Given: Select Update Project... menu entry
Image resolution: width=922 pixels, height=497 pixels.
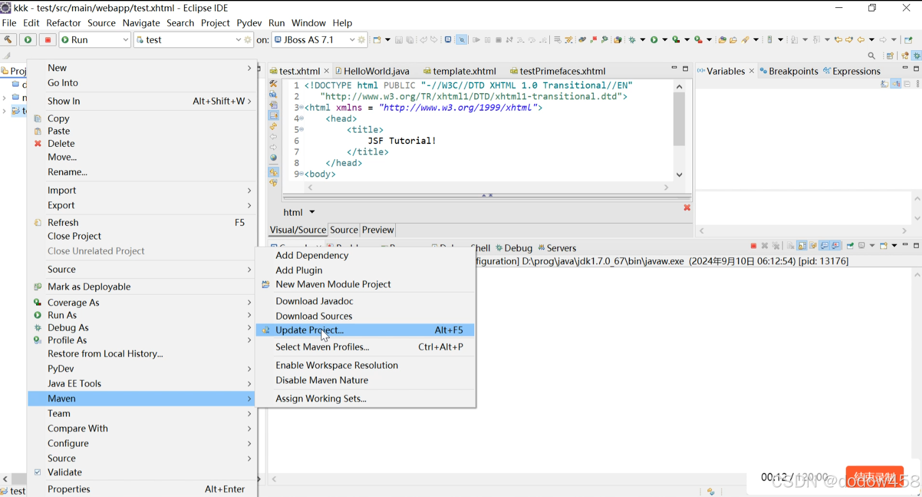Looking at the screenshot, I should pos(365,330).
